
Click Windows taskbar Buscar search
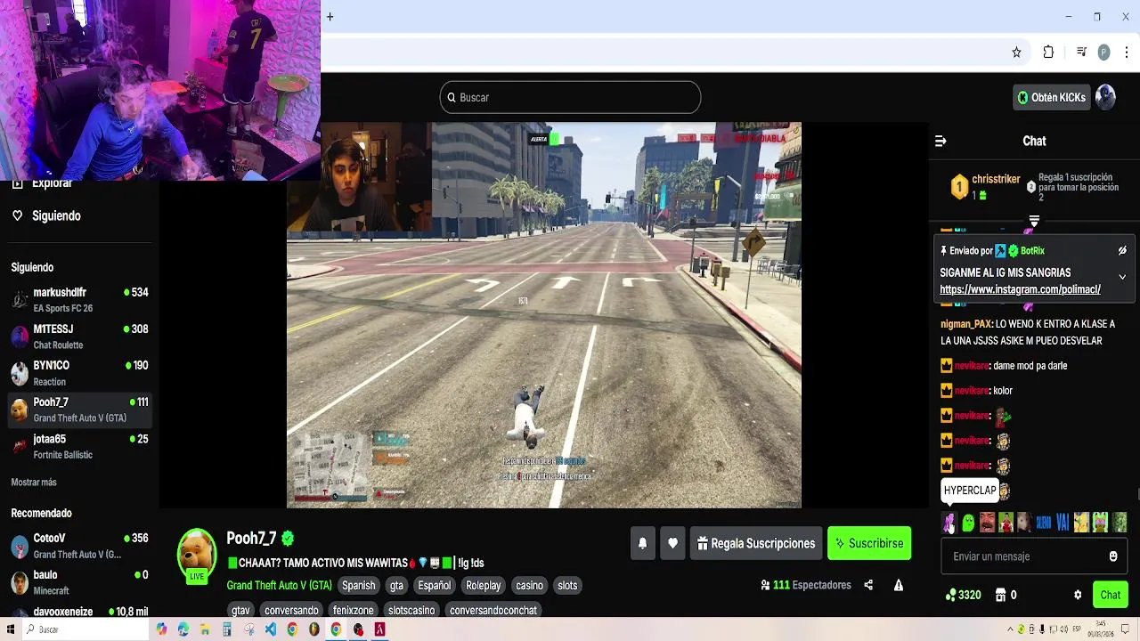(x=85, y=629)
